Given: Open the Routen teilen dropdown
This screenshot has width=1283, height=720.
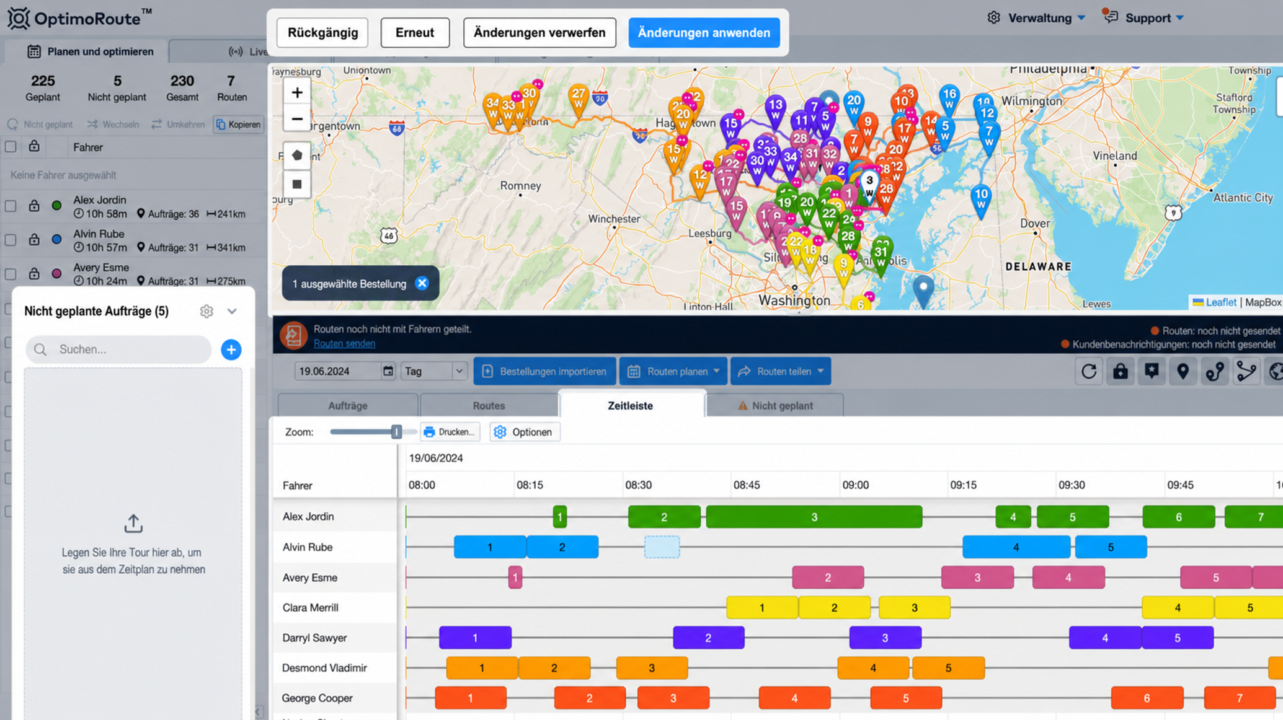Looking at the screenshot, I should pos(781,371).
